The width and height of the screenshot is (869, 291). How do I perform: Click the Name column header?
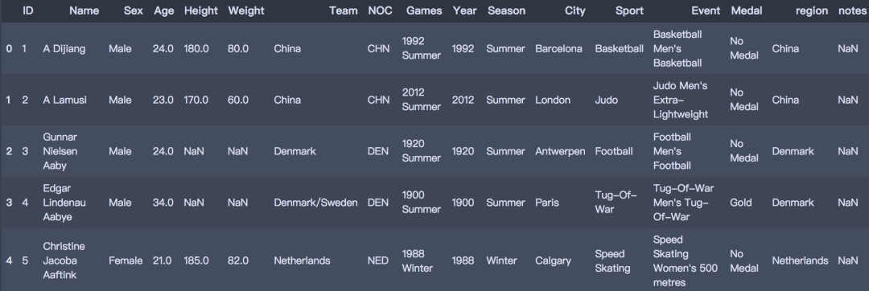coord(84,10)
